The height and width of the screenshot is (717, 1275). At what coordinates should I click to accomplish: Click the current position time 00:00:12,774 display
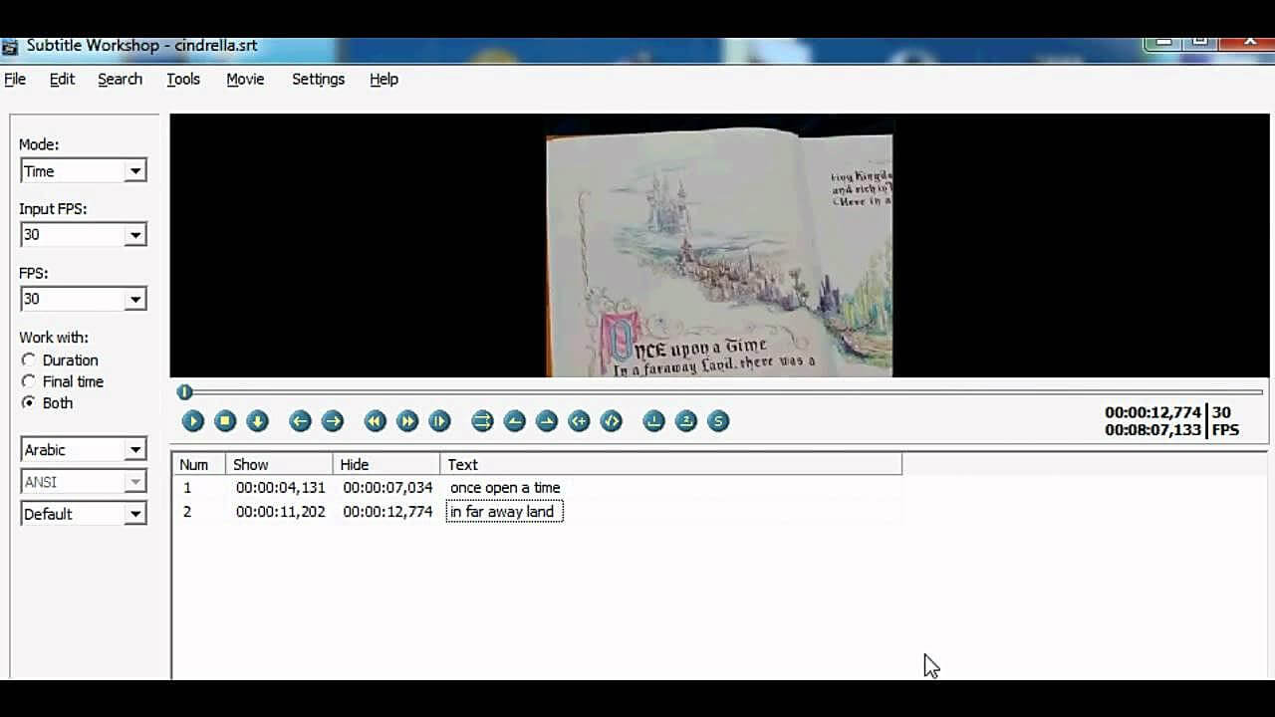[x=1152, y=413]
